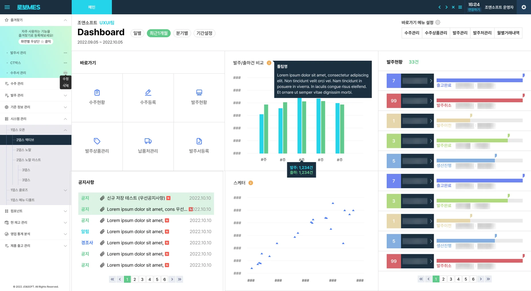Click the 발주상품관리 tag shortcut icon
The width and height of the screenshot is (531, 291).
(97, 141)
